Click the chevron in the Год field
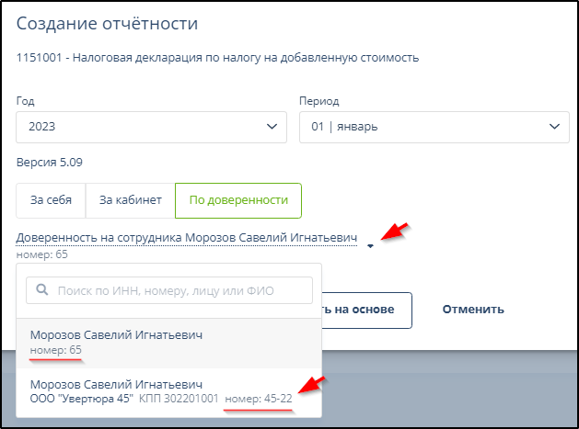The height and width of the screenshot is (429, 579). (x=272, y=126)
